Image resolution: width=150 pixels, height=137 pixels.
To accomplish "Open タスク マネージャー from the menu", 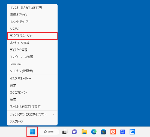I will coord(32,79).
